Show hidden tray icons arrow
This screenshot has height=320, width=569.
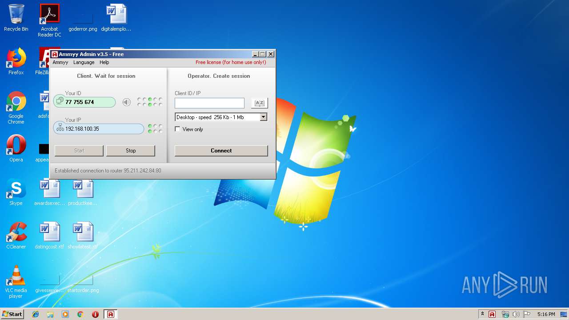pyautogui.click(x=482, y=314)
